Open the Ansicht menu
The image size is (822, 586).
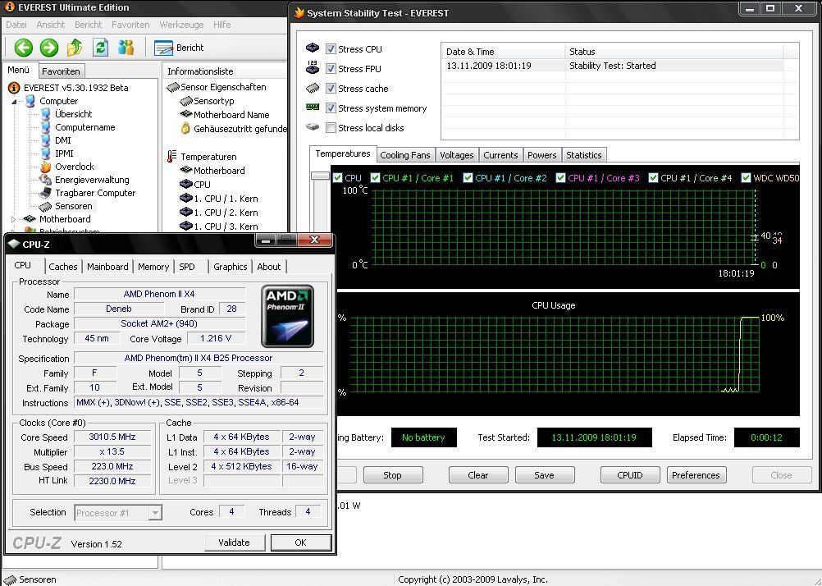[51, 25]
